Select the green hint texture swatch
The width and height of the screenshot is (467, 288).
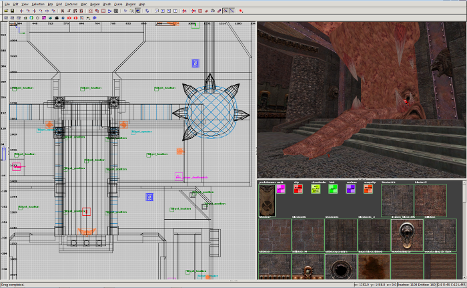(333, 189)
